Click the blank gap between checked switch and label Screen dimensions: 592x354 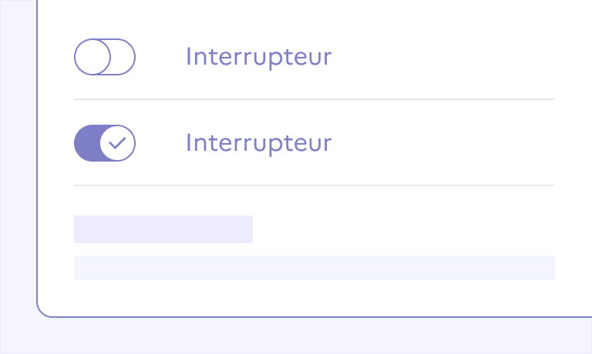(x=160, y=143)
